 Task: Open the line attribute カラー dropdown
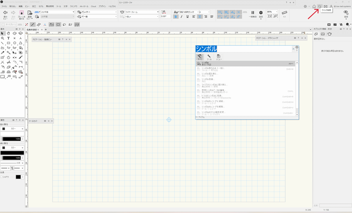(x=12, y=148)
